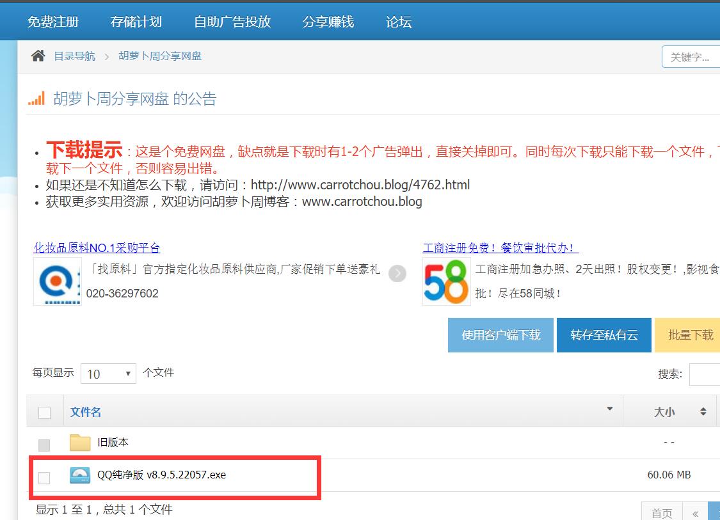Tick the select-all checkbox in header
The width and height of the screenshot is (720, 520).
pyautogui.click(x=45, y=413)
